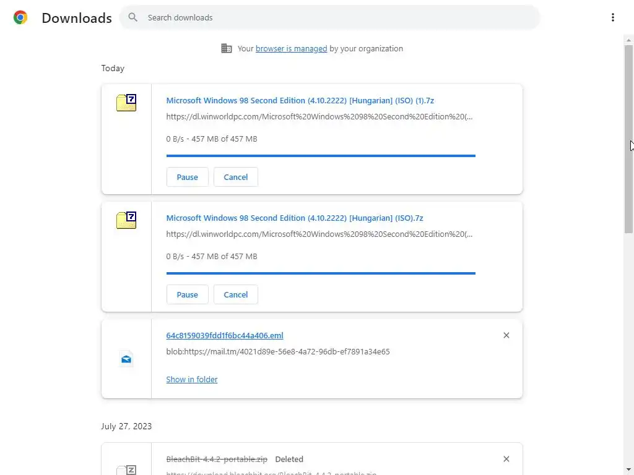This screenshot has height=475, width=634.
Task: Remove BleachBit entry from the list
Action: pyautogui.click(x=506, y=459)
